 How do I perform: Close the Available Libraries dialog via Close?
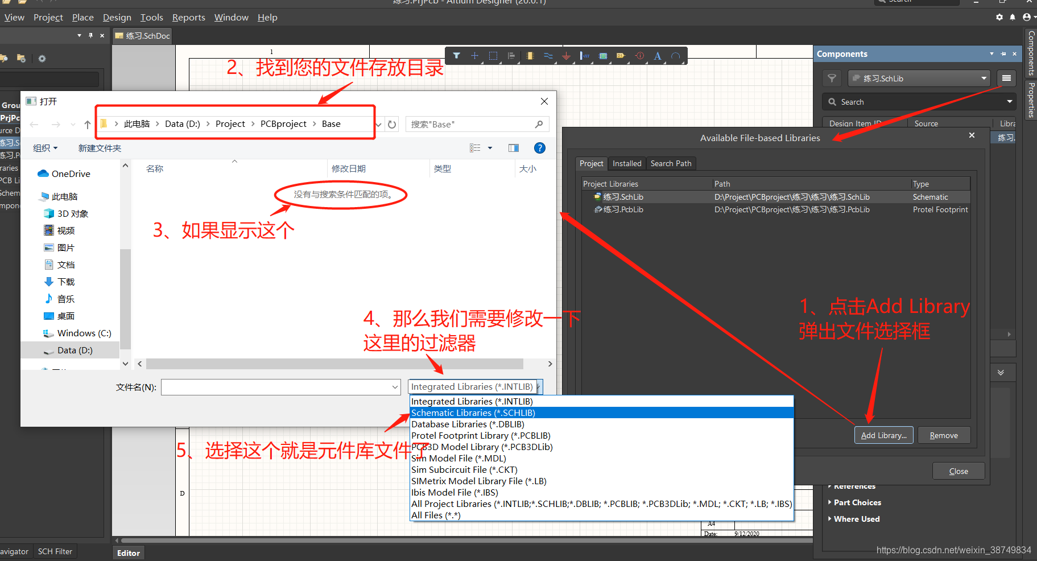pos(958,471)
